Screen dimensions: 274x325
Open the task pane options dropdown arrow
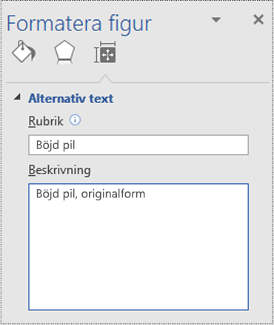pyautogui.click(x=216, y=20)
